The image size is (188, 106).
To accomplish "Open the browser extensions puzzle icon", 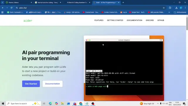I will coord(170,8).
